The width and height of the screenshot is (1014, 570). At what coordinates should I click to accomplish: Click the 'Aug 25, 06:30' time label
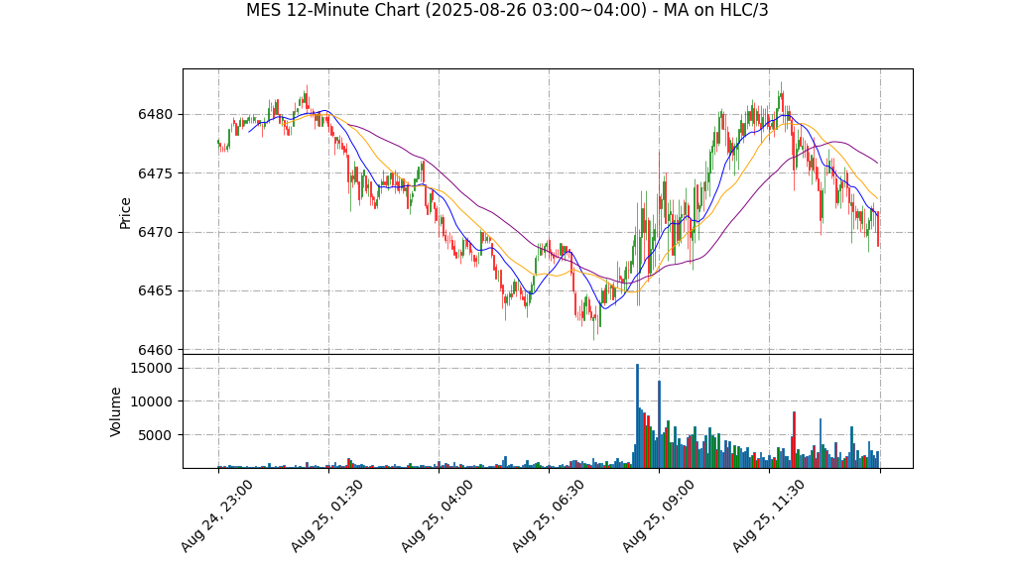pyautogui.click(x=548, y=515)
